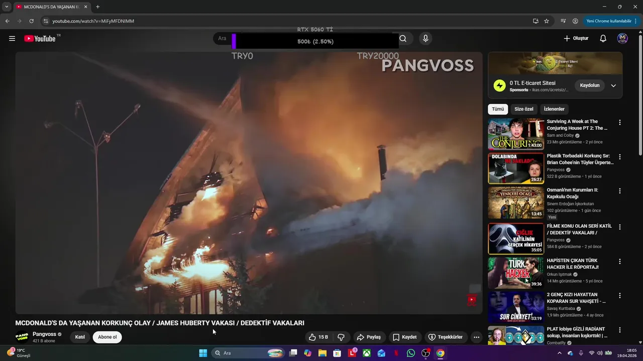Click the Teşekkürler thanks button
This screenshot has height=361, width=643.
[x=445, y=337]
